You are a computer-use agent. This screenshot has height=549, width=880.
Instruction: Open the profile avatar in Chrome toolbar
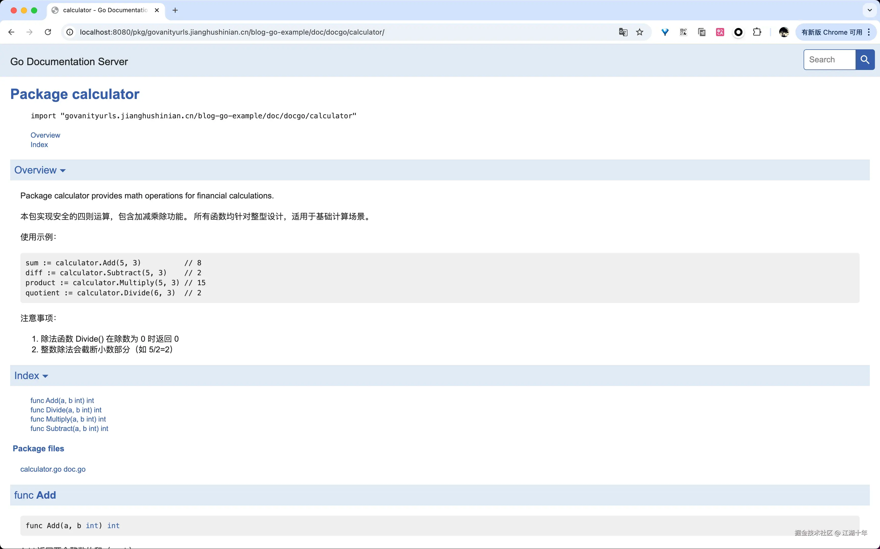[784, 32]
